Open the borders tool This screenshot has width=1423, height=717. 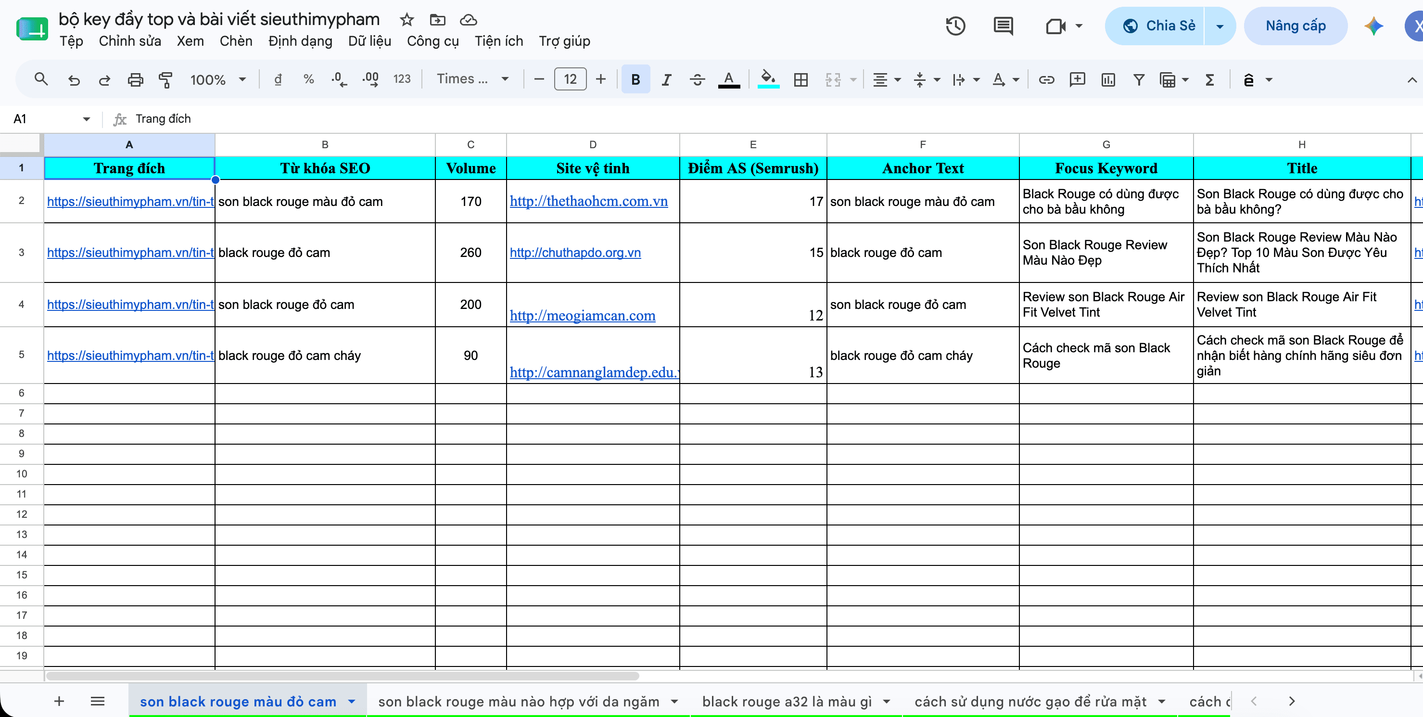click(x=800, y=79)
